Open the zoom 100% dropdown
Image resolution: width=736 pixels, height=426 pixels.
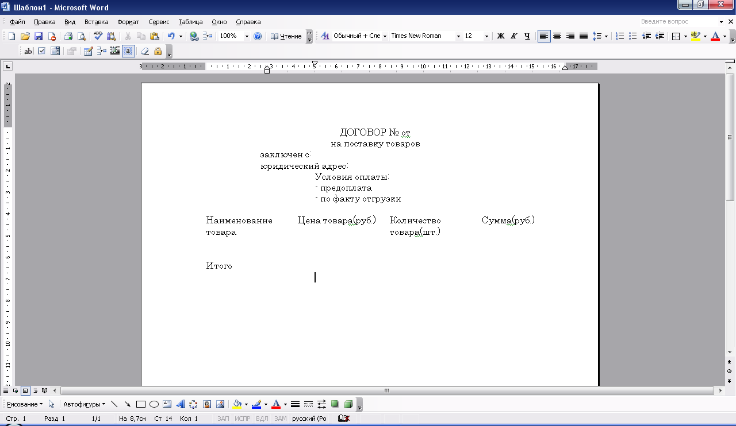(x=247, y=36)
